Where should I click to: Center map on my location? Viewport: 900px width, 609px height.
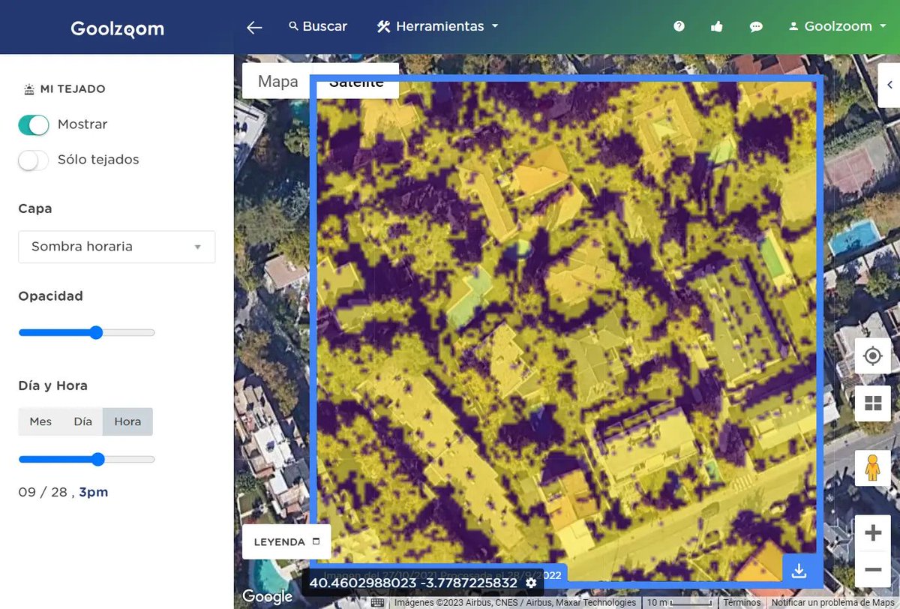(873, 355)
